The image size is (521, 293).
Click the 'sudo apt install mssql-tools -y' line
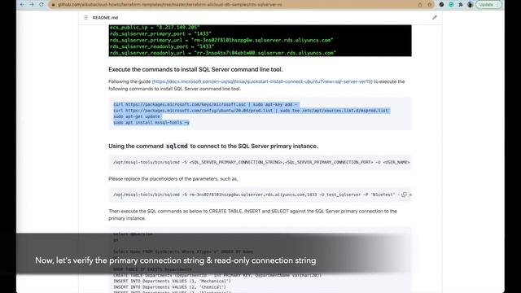[x=151, y=122]
